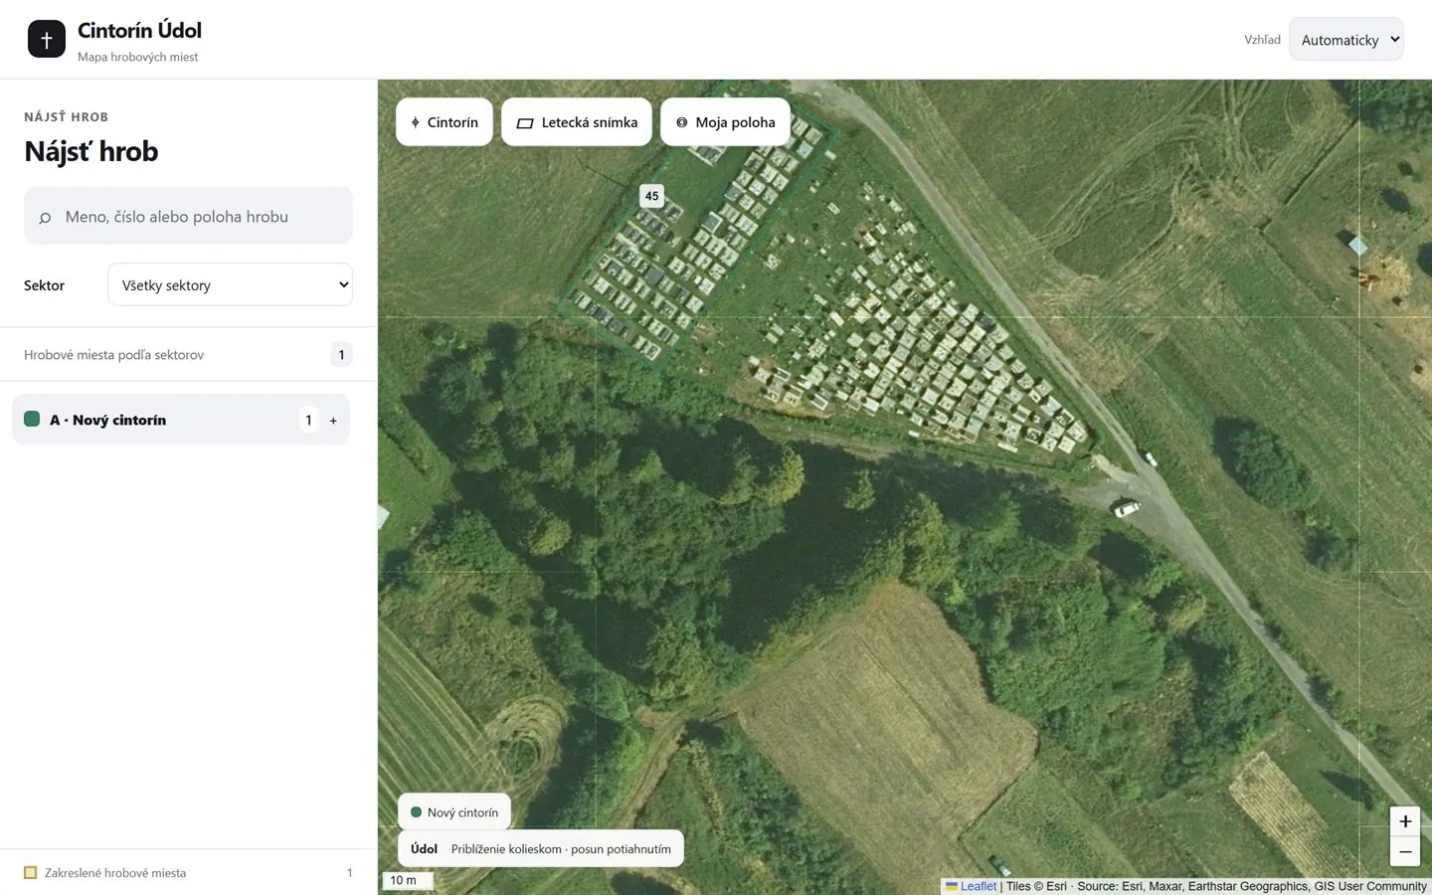Click the Mapa hrobových miest subtitle
The width and height of the screenshot is (1432, 895).
[137, 57]
